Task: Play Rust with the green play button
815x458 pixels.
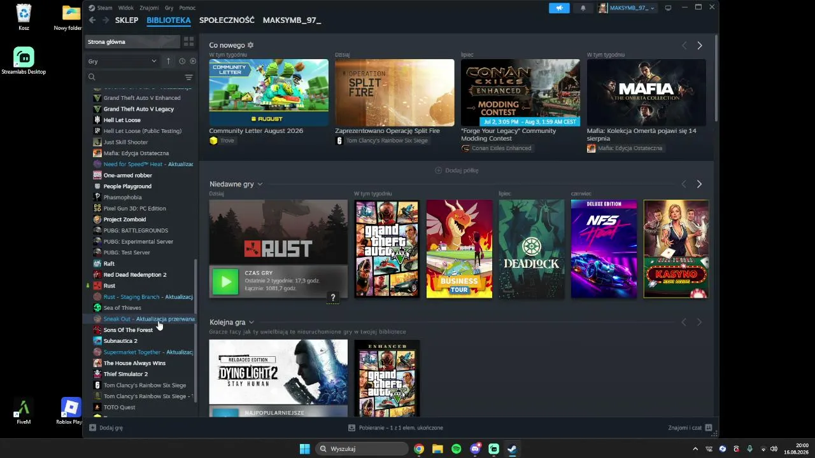Action: pos(225,282)
